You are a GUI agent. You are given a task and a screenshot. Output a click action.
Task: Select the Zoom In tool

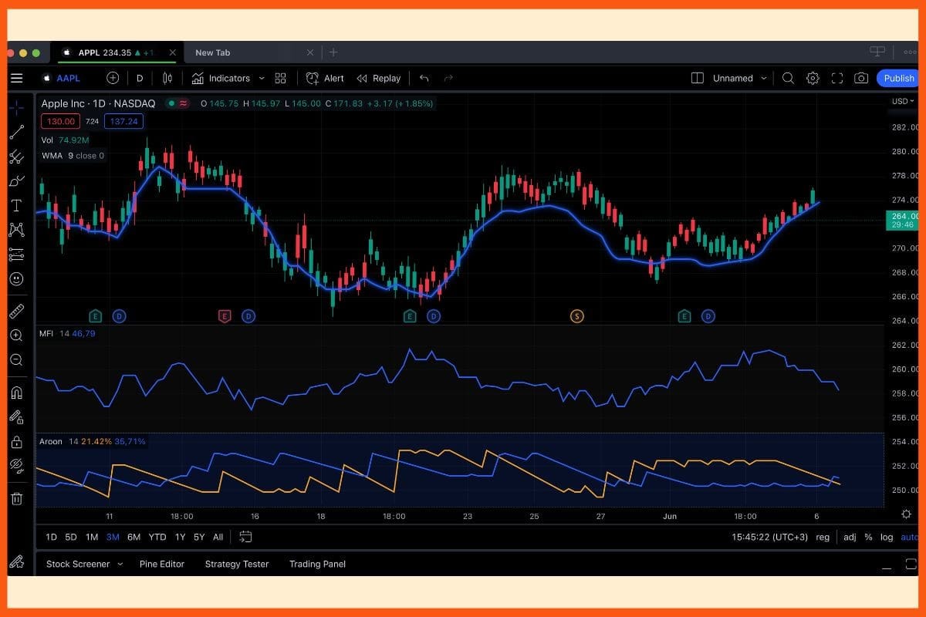(x=16, y=335)
